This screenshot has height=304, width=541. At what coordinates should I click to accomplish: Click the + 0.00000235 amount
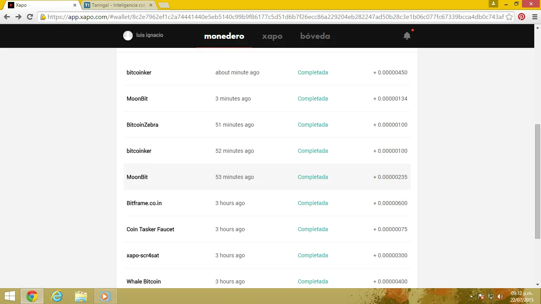click(x=390, y=177)
